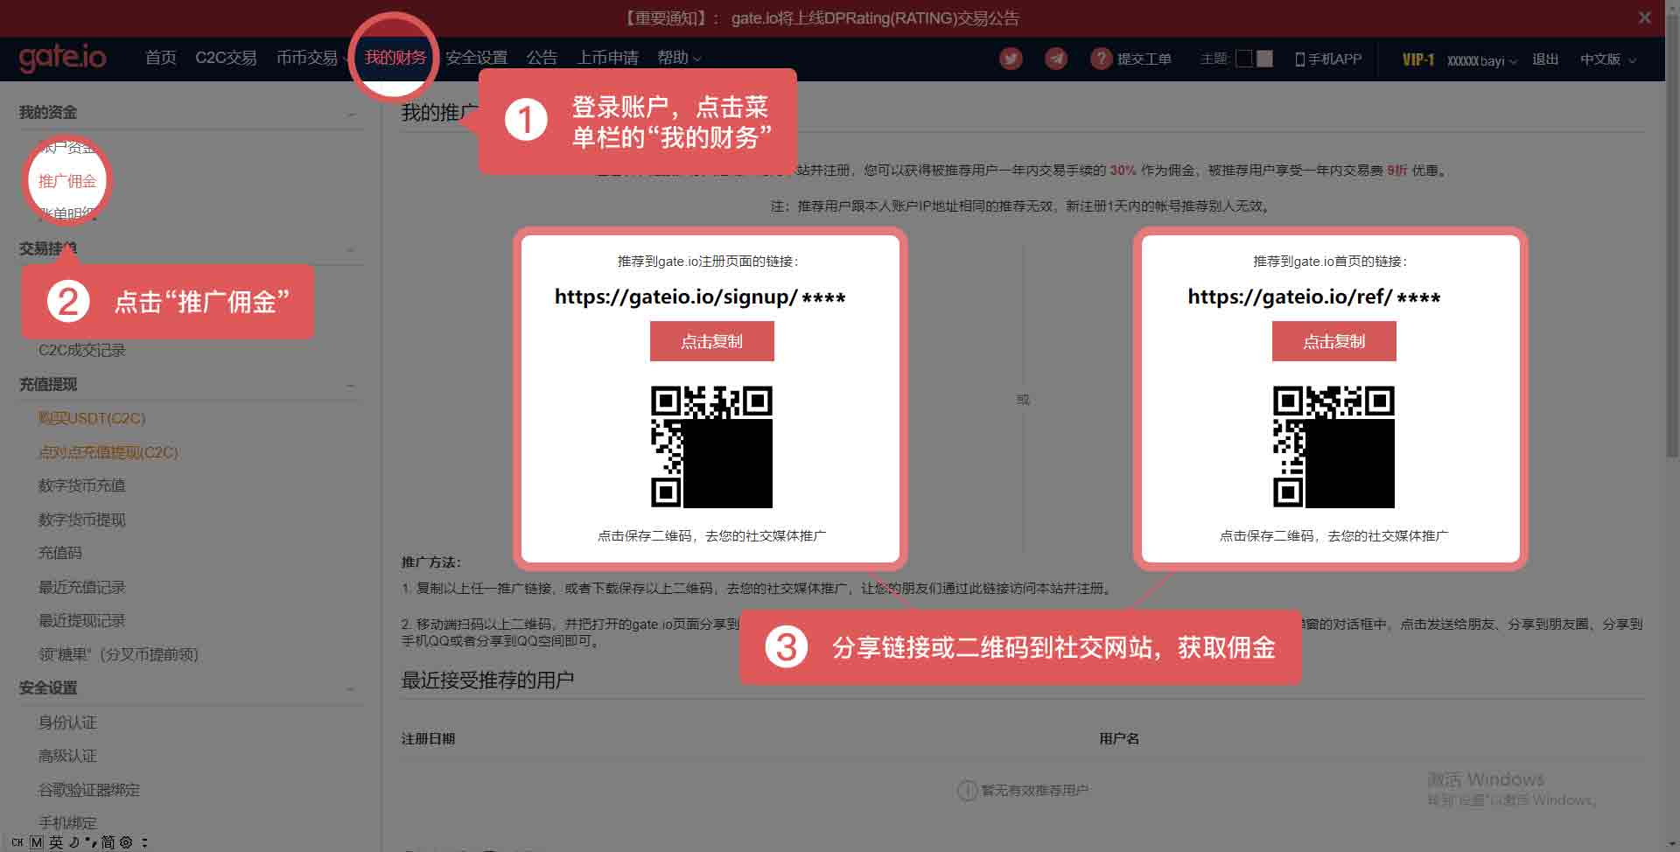Viewport: 1680px width, 852px height.
Task: Open 我的财务 in the top menu
Action: pos(395,58)
